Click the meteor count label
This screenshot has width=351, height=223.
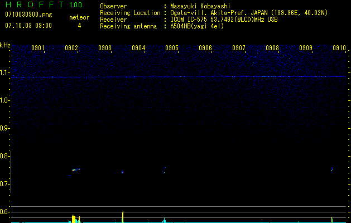click(x=79, y=17)
